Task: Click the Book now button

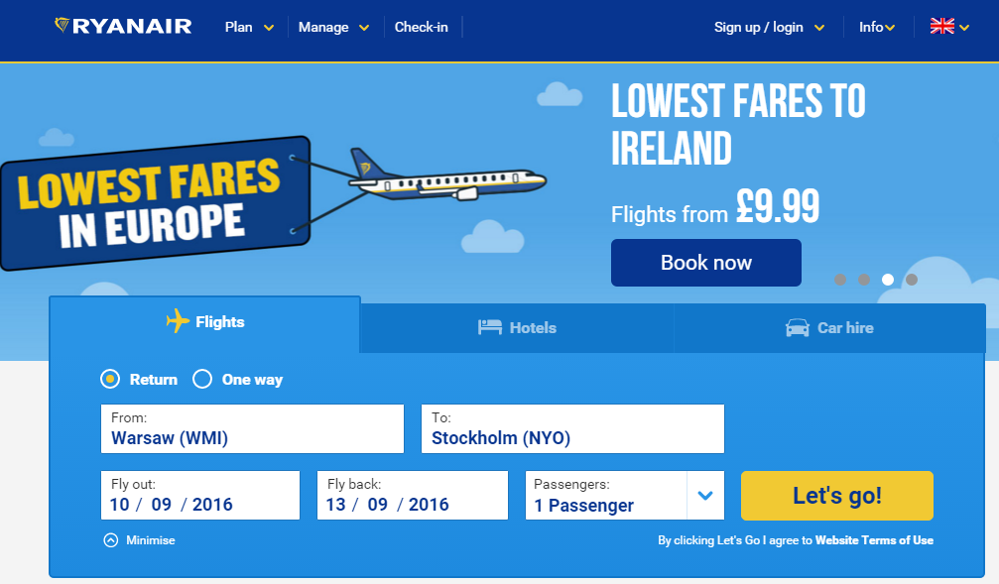Action: 706,263
